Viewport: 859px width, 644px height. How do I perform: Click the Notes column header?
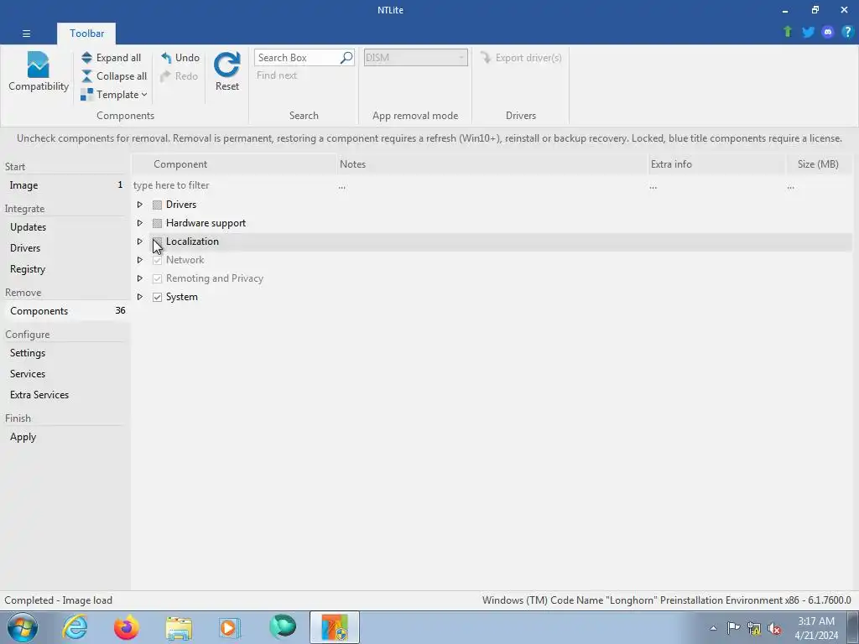(x=492, y=164)
